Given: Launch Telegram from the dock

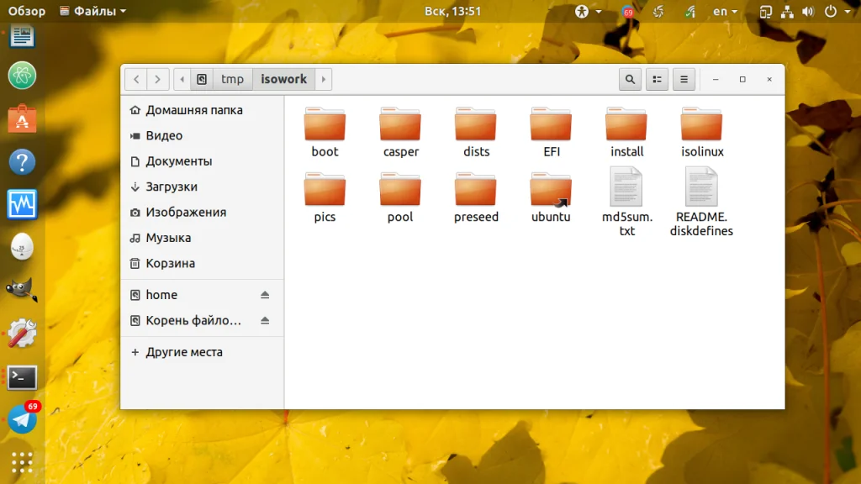Looking at the screenshot, I should (x=22, y=419).
